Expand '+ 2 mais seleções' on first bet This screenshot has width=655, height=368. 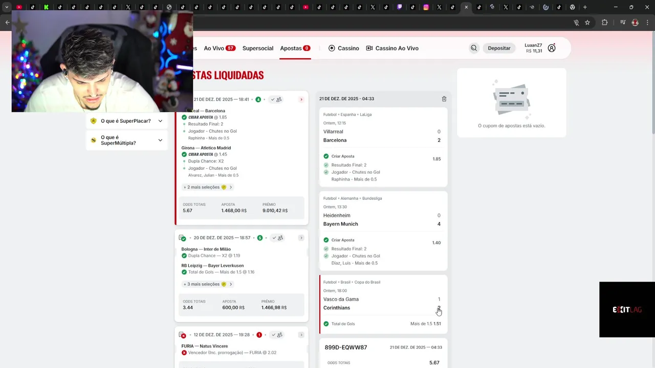point(208,187)
